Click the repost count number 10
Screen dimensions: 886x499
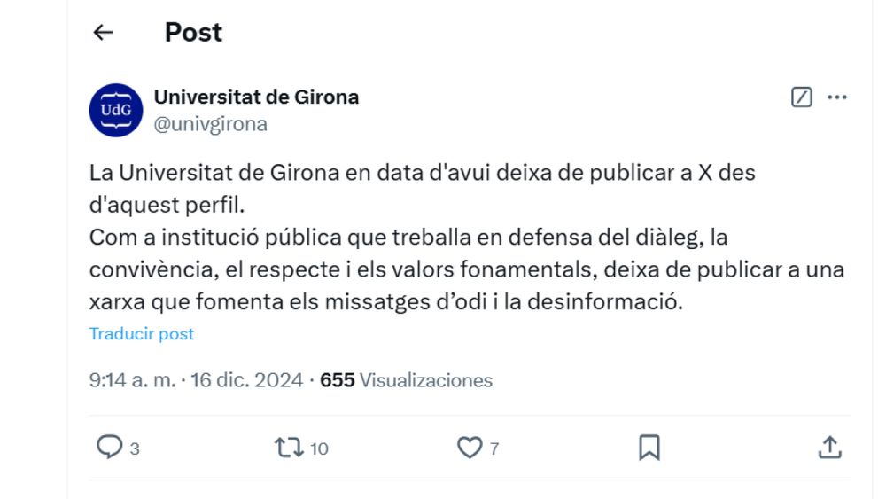pyautogui.click(x=319, y=448)
